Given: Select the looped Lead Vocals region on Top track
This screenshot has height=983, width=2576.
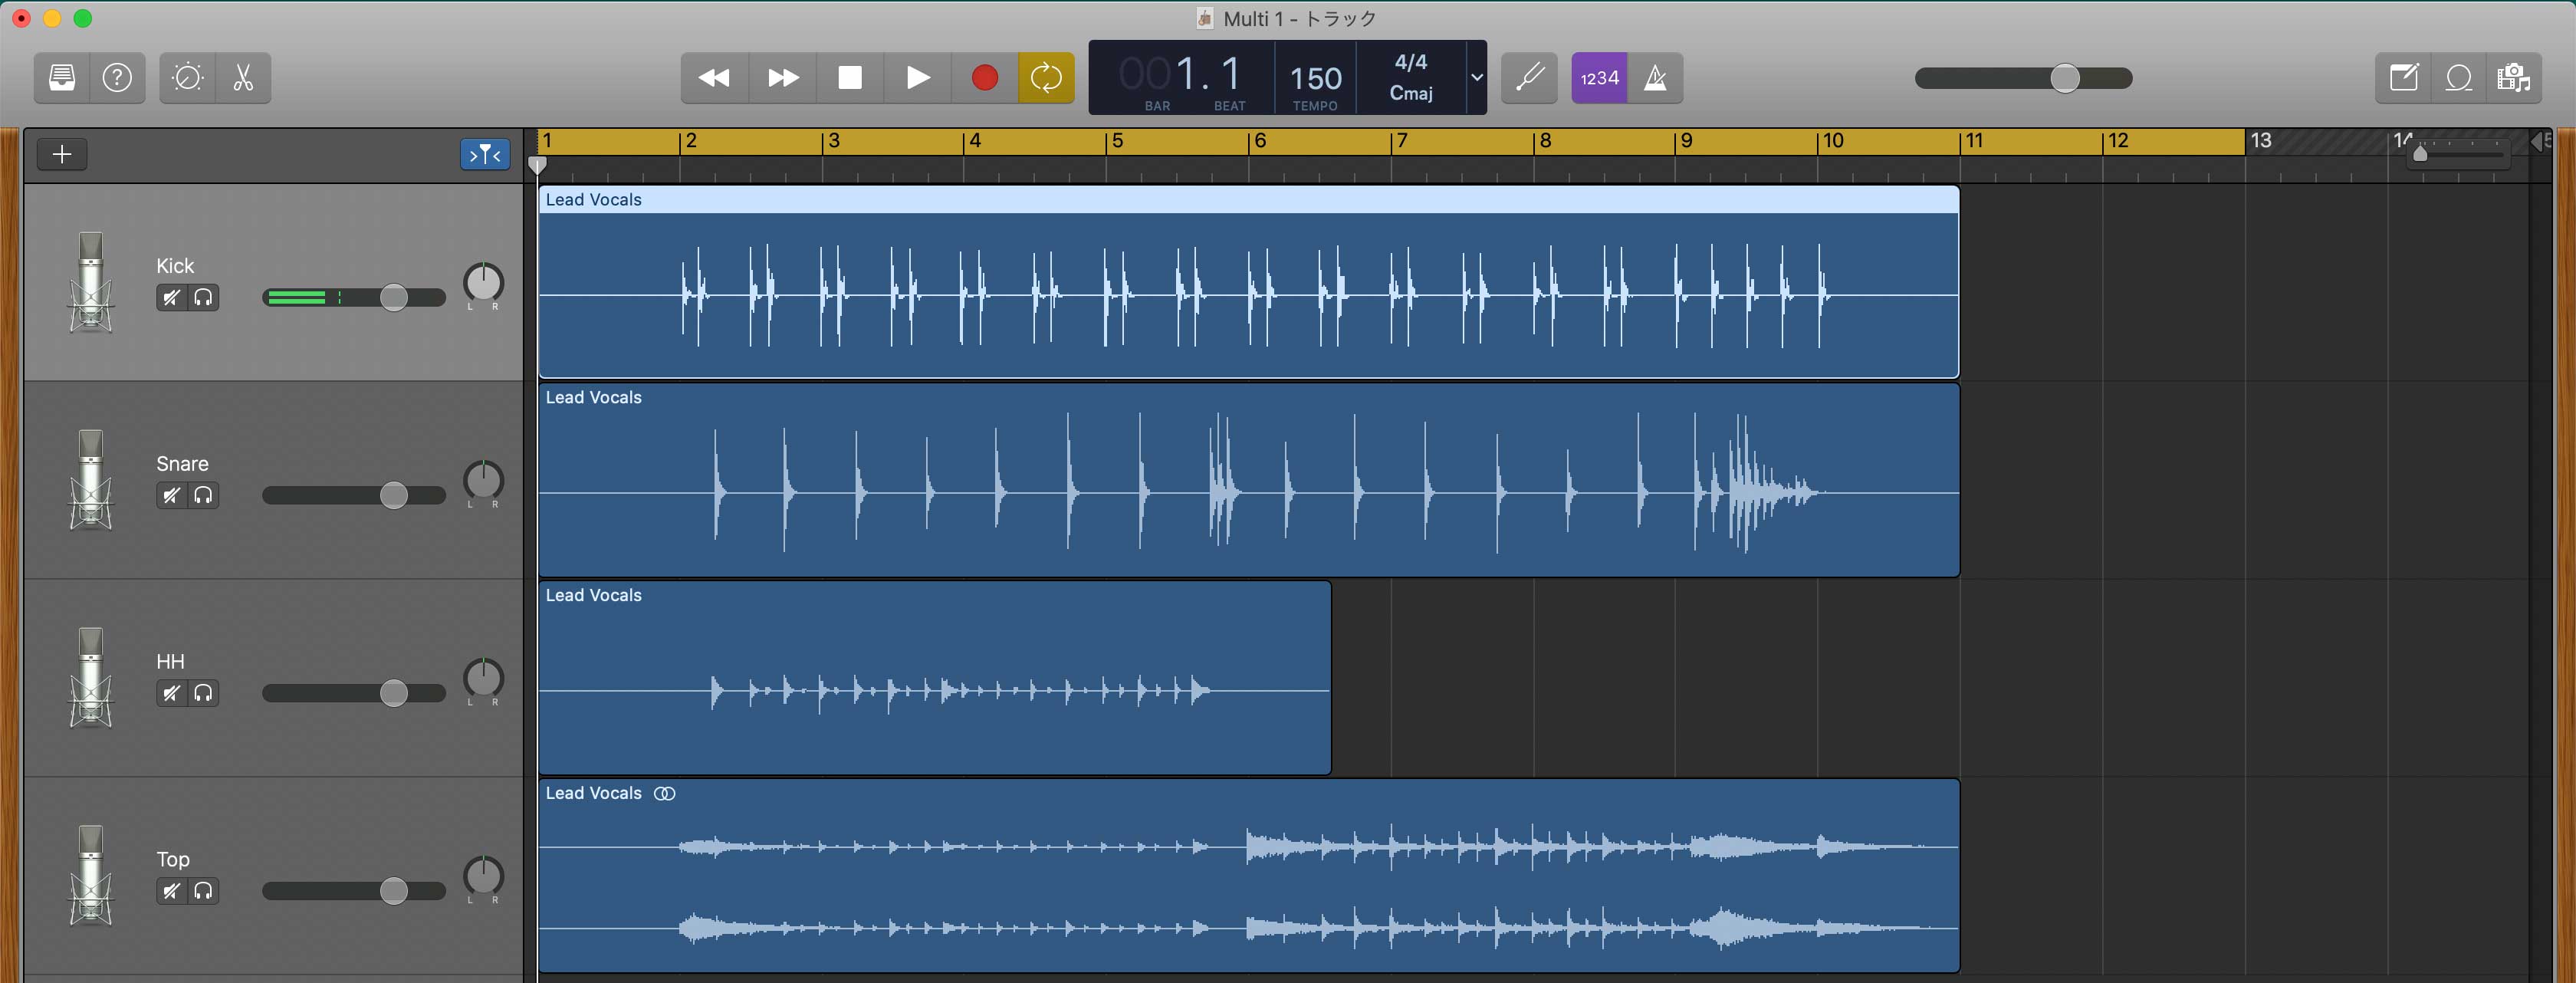Looking at the screenshot, I should pos(1249,876).
